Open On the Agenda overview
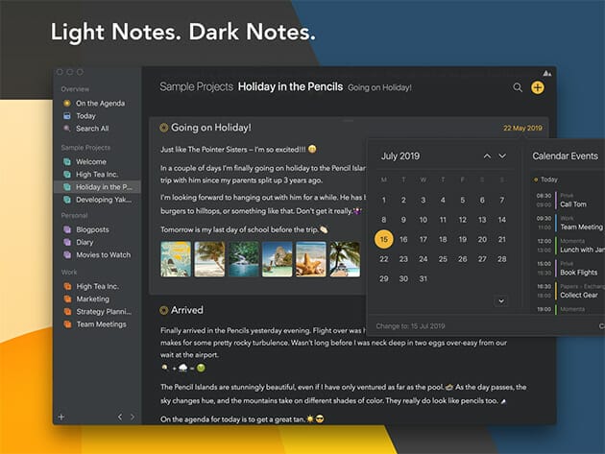Screen dimensions: 605x454 tap(99, 103)
